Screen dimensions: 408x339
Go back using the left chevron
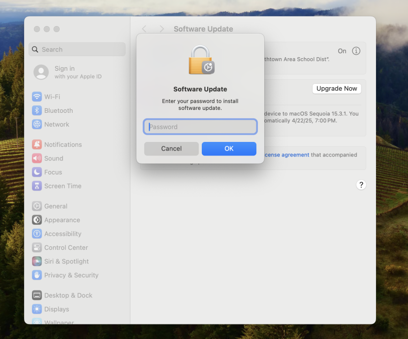[x=144, y=29]
